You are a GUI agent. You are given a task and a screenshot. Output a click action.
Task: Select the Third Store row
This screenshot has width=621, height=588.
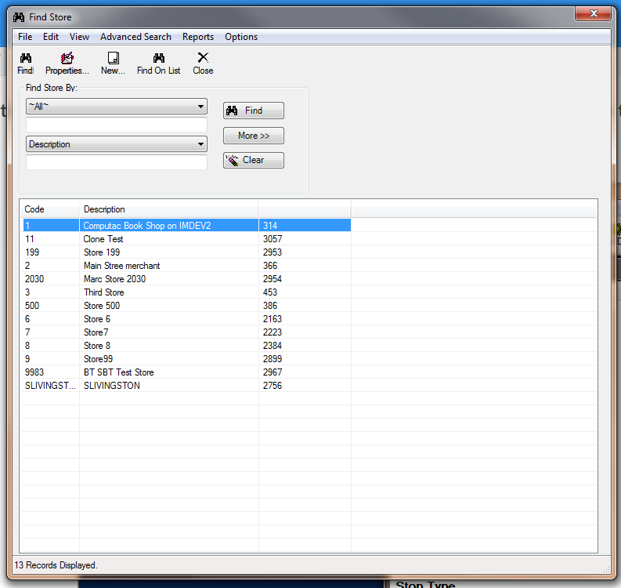pyautogui.click(x=187, y=292)
